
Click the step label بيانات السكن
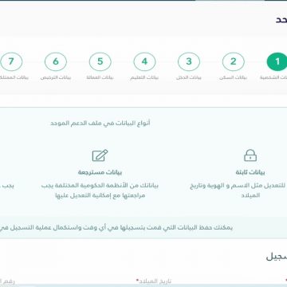[233, 78]
